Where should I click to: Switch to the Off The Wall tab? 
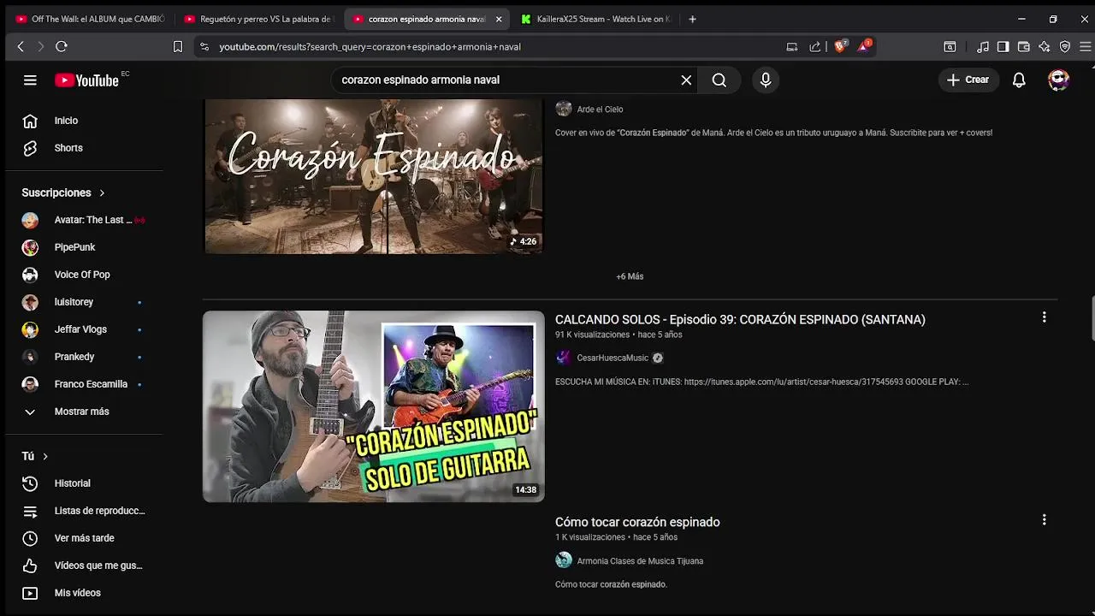[89, 19]
